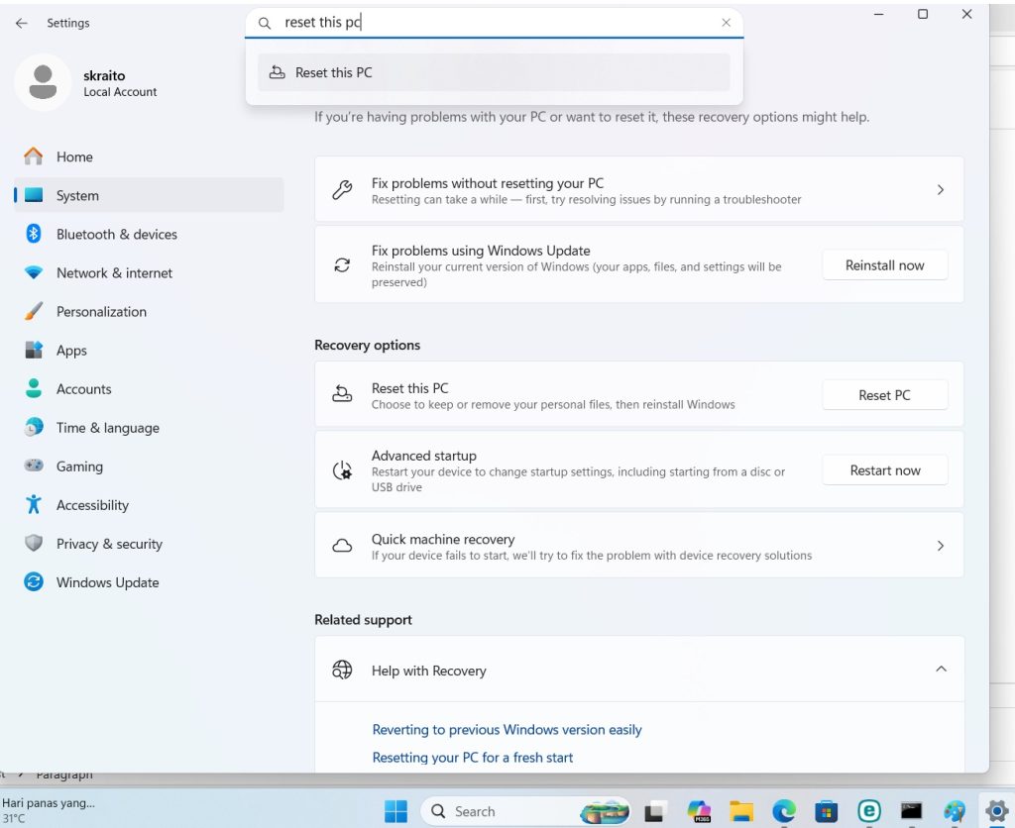Viewport: 1015px width, 828px height.
Task: Open Home in the sidebar
Action: pyautogui.click(x=149, y=156)
